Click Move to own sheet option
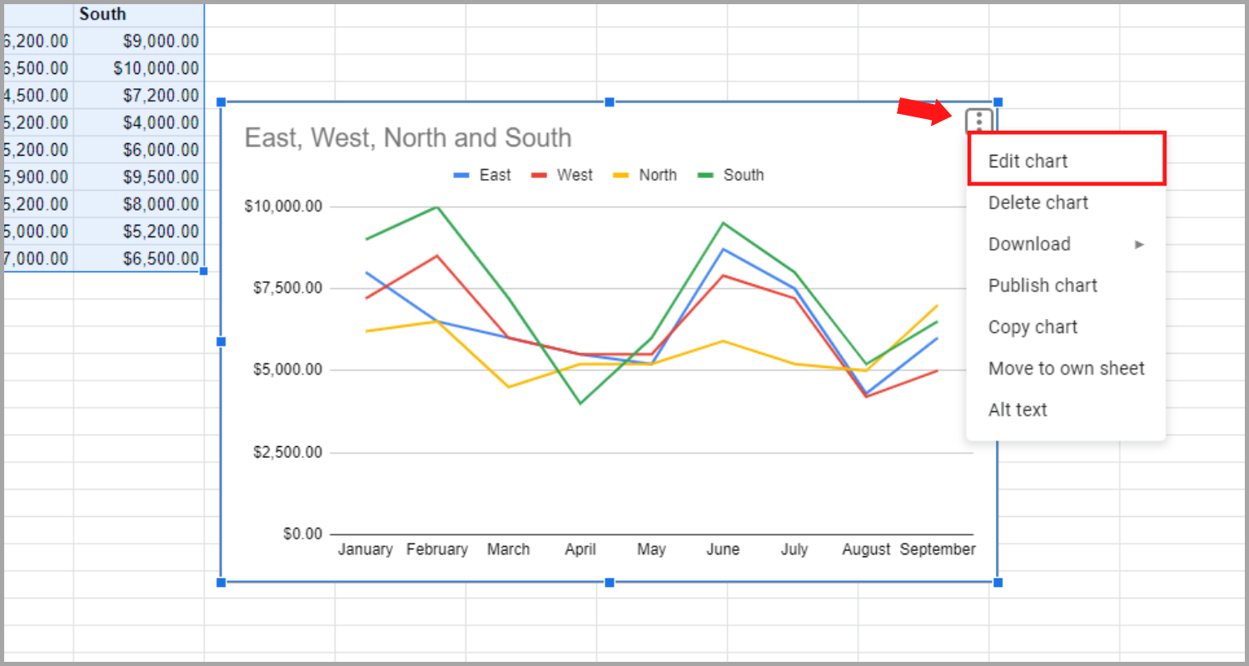This screenshot has width=1249, height=666. [1066, 368]
